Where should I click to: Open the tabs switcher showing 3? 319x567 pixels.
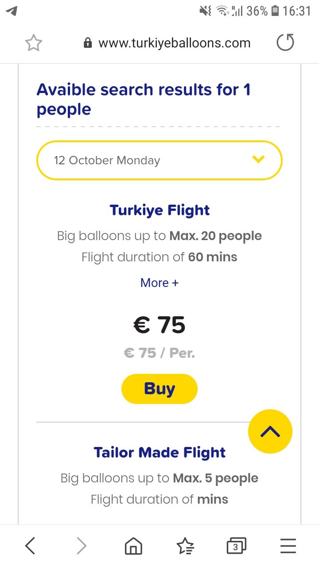point(236,546)
